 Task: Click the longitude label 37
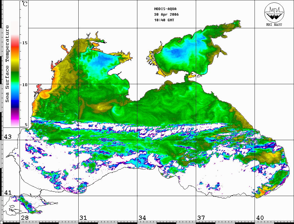point(201,218)
